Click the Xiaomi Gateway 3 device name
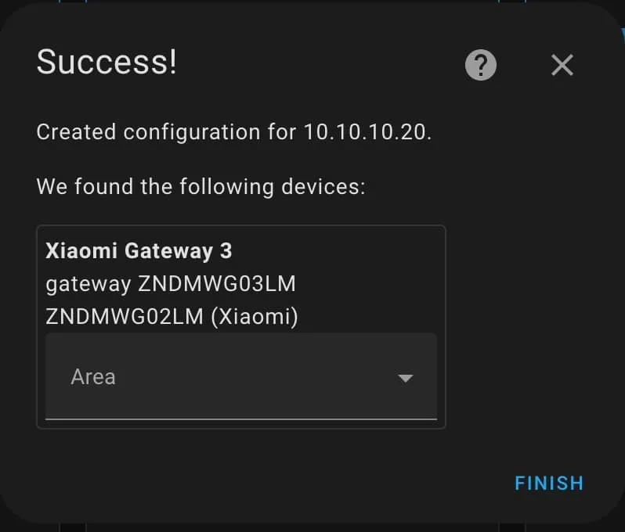 pyautogui.click(x=139, y=250)
